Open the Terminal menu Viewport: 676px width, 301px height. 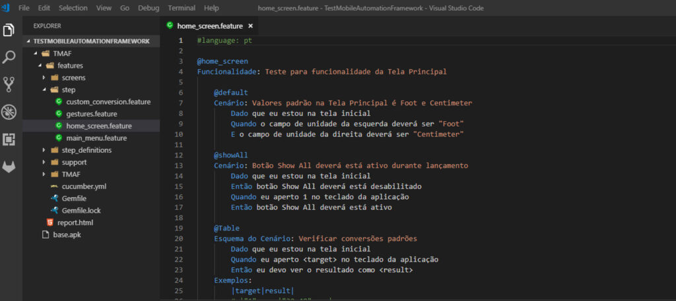pos(182,8)
